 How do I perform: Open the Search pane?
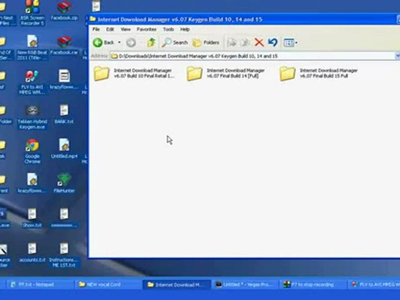click(175, 42)
